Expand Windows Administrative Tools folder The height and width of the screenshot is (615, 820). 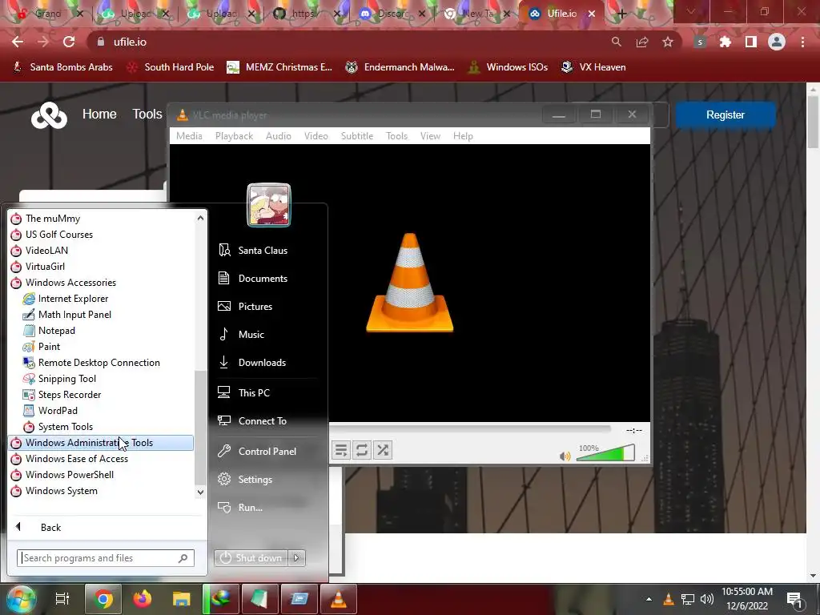pos(102,443)
